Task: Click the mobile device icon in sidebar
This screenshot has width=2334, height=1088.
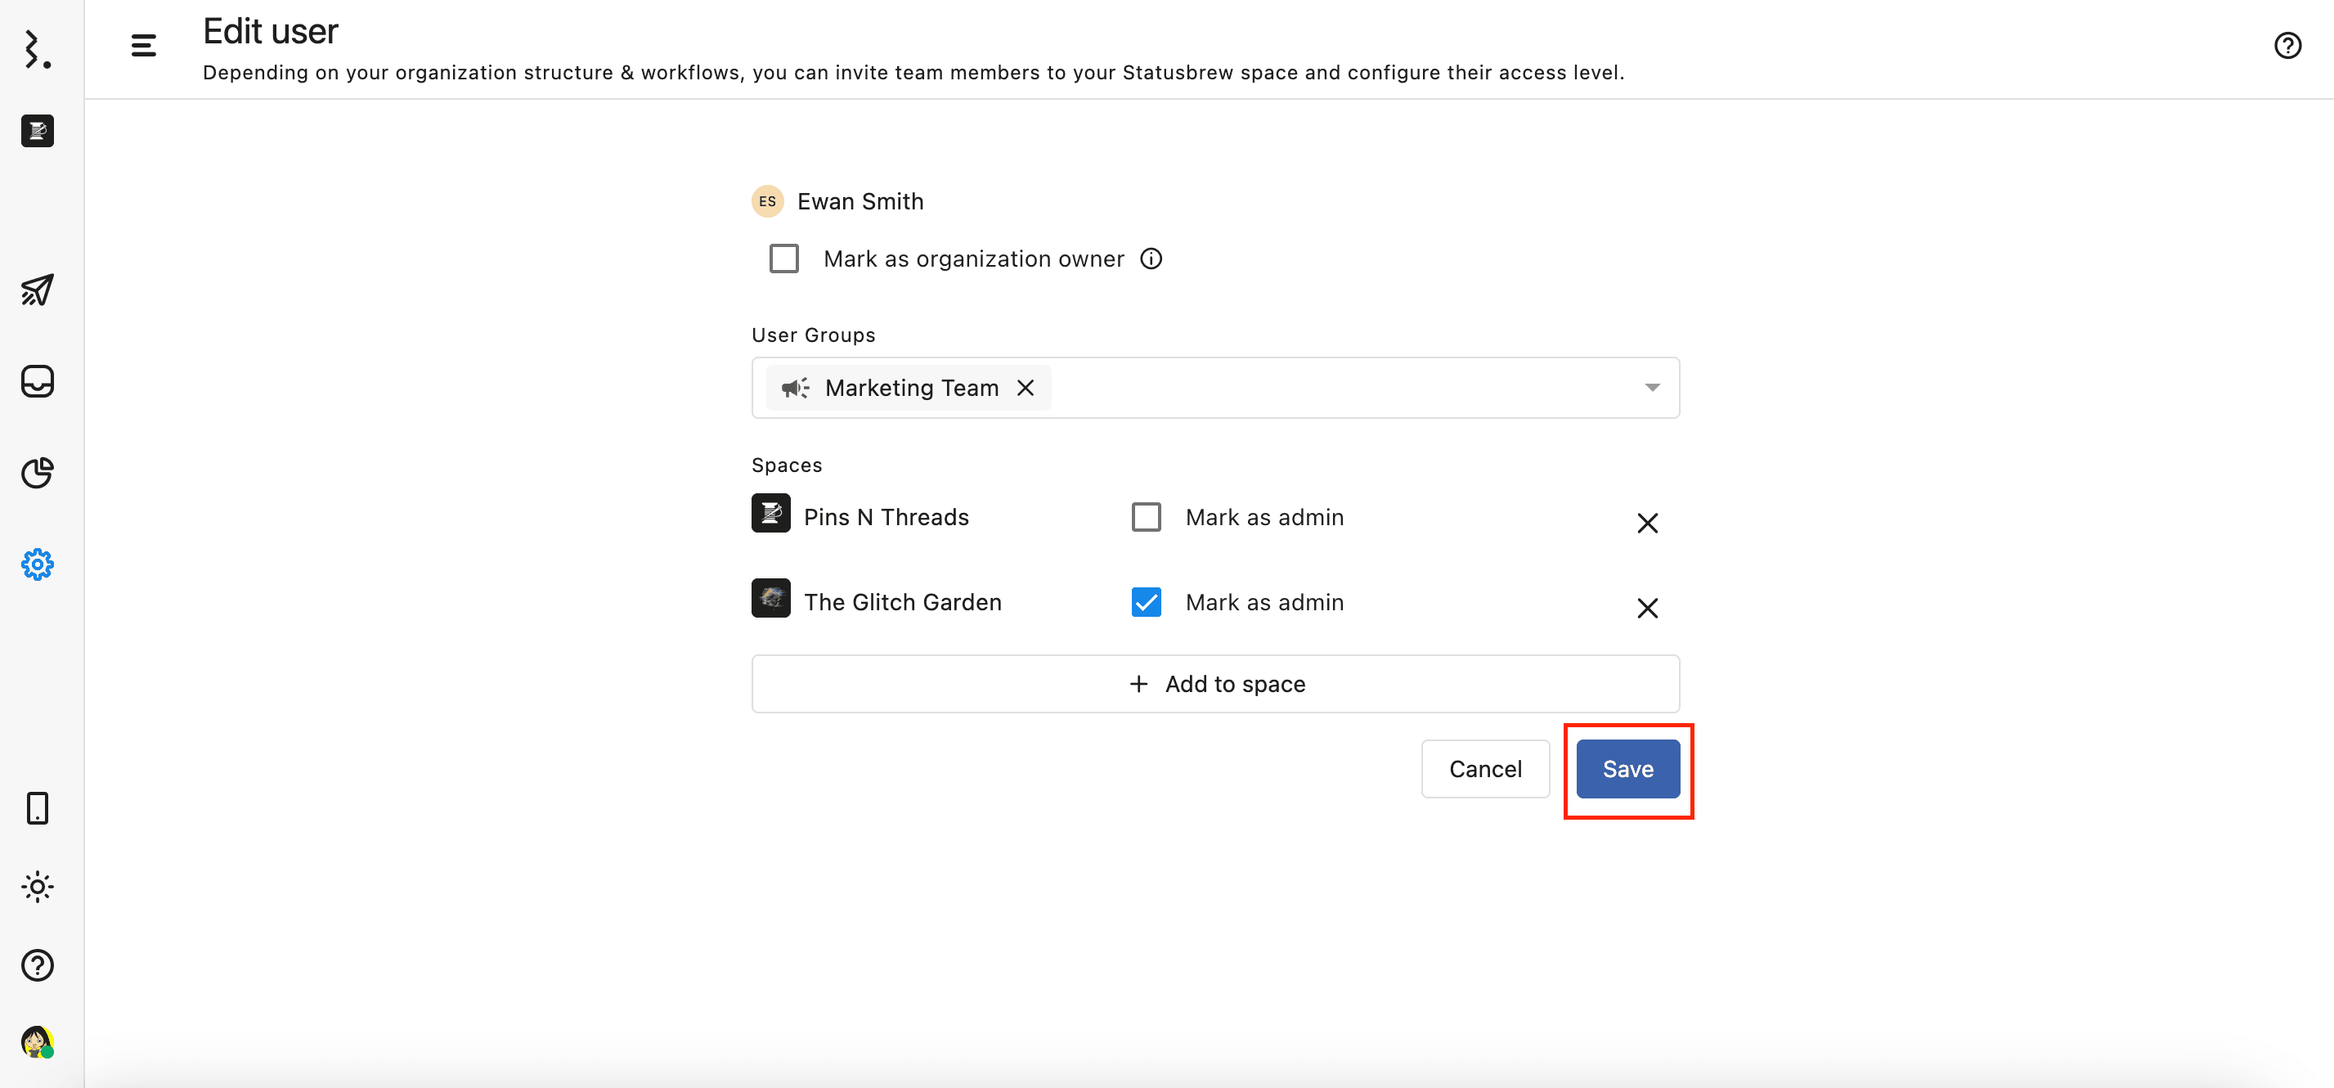Action: click(37, 808)
